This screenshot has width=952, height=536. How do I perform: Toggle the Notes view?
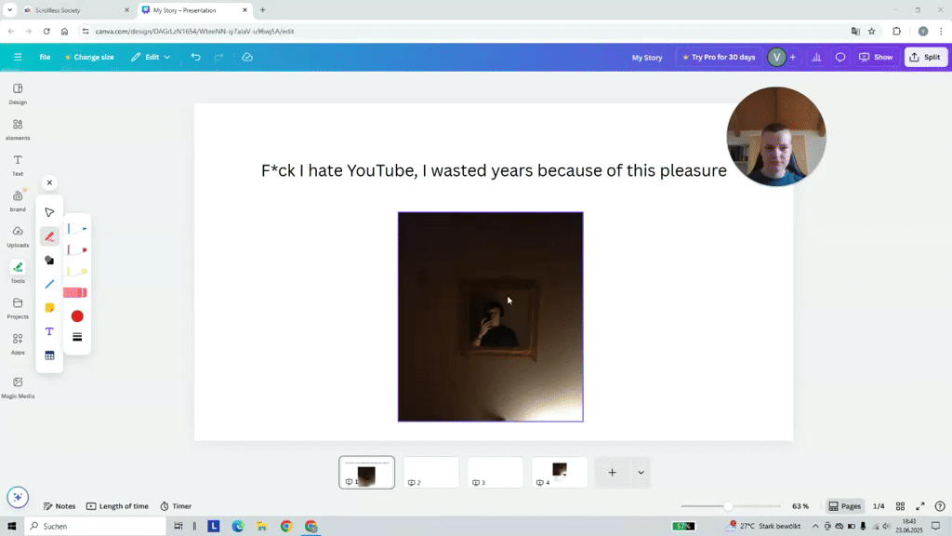click(x=59, y=505)
